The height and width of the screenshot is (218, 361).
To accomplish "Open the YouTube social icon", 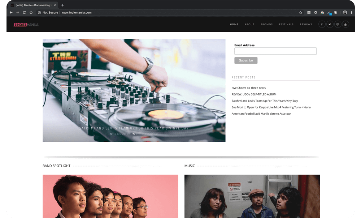I will pos(345,25).
